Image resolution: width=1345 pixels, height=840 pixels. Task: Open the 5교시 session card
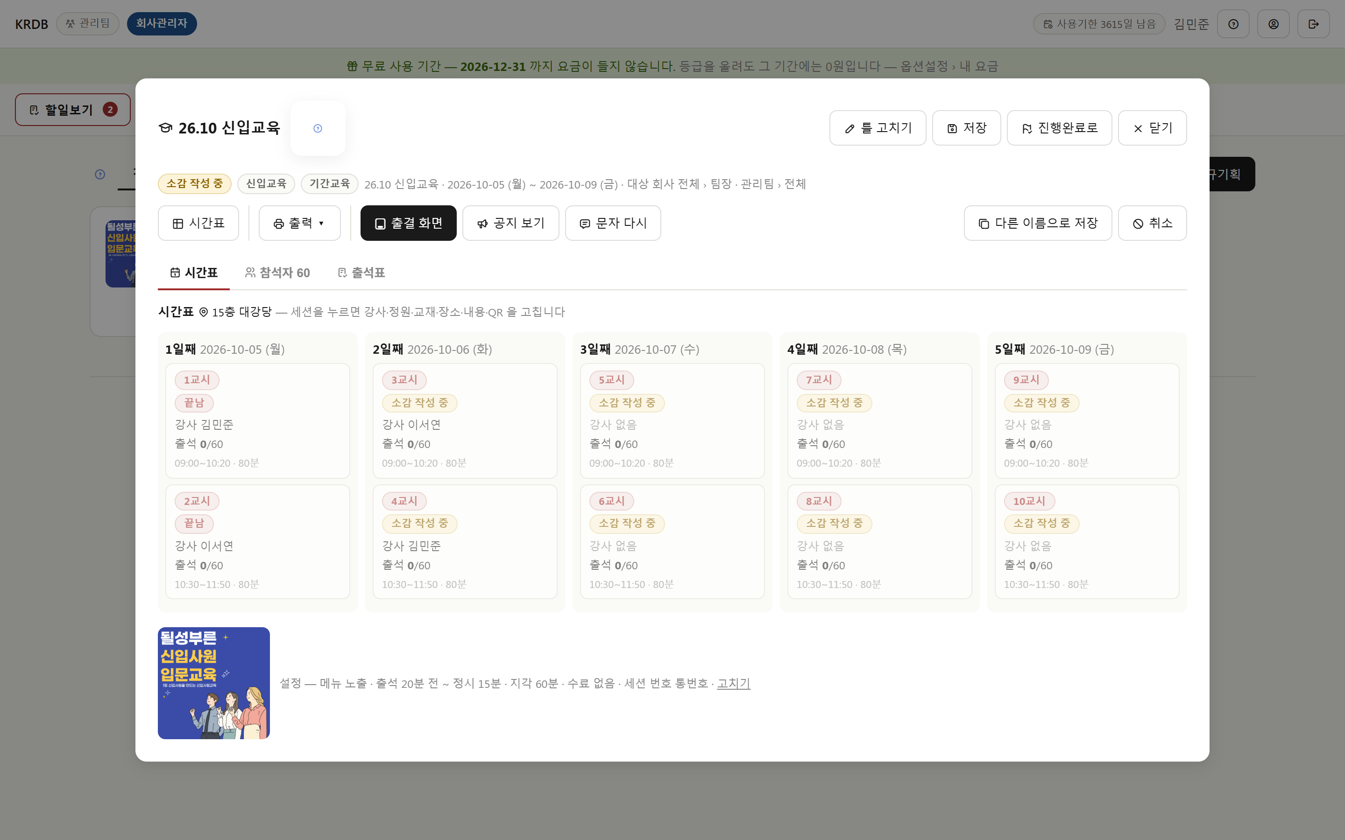click(672, 420)
